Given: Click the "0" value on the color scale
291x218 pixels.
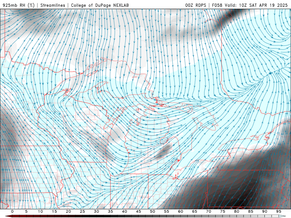Looking at the screenshot, I should 12,211.
